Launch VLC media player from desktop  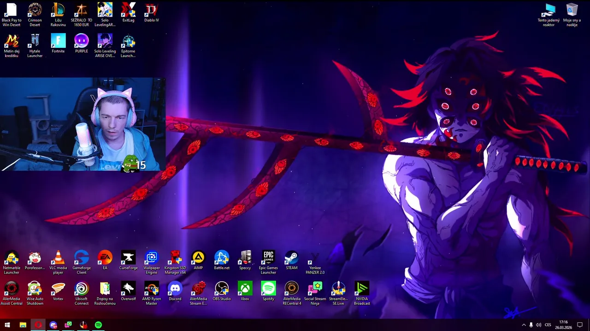(x=58, y=263)
